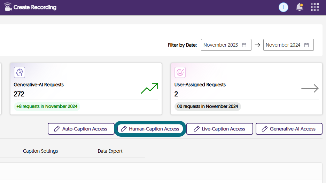The width and height of the screenshot is (326, 183).
Task: Open calendar for November 2023 start date
Action: click(x=244, y=45)
